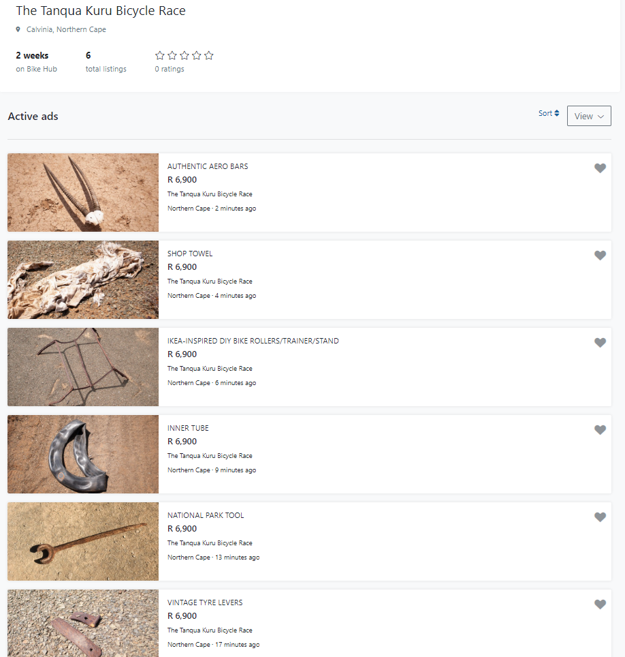Toggle heart on IKEA-inspired DIY rollers ad

[x=600, y=343]
